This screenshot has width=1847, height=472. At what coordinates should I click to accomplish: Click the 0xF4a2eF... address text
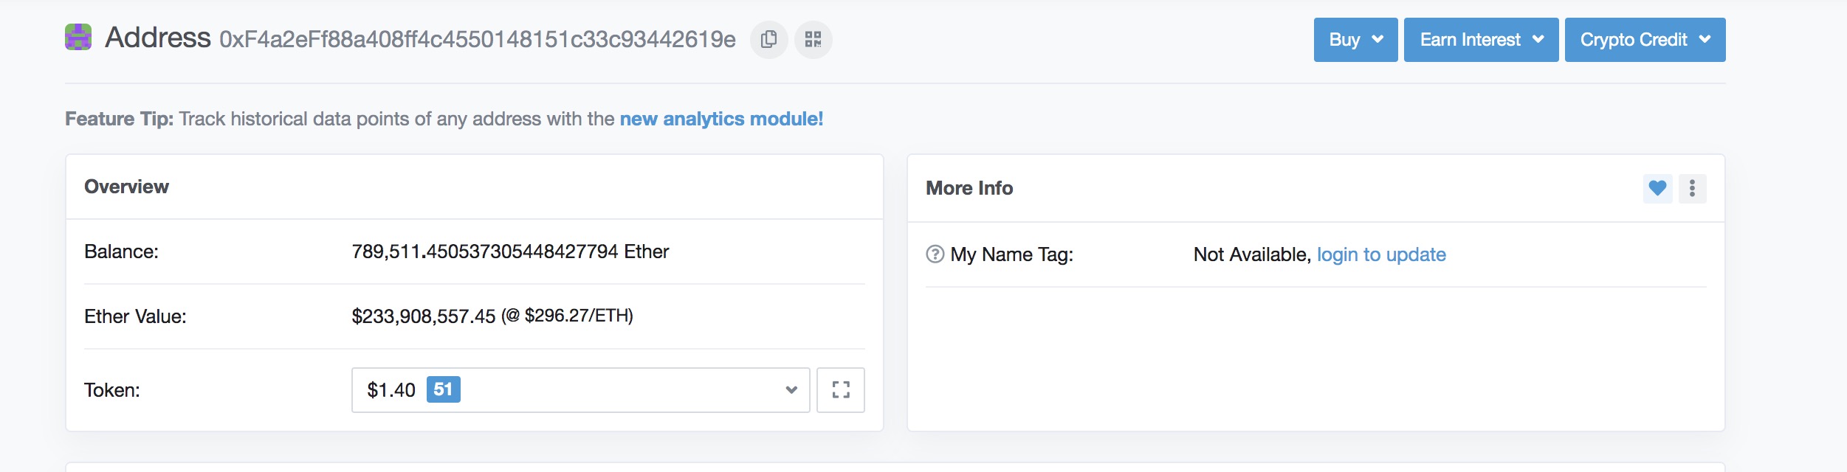(477, 39)
